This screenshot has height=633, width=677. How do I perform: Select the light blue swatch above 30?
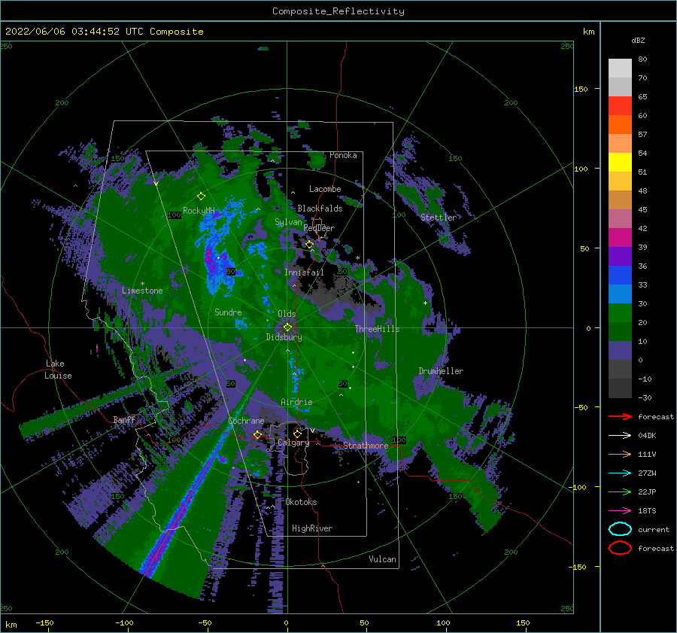click(620, 294)
